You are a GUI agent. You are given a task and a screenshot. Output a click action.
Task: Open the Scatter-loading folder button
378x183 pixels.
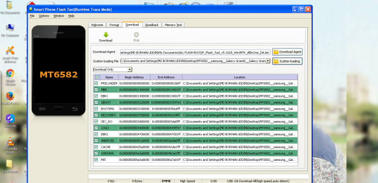tap(287, 61)
